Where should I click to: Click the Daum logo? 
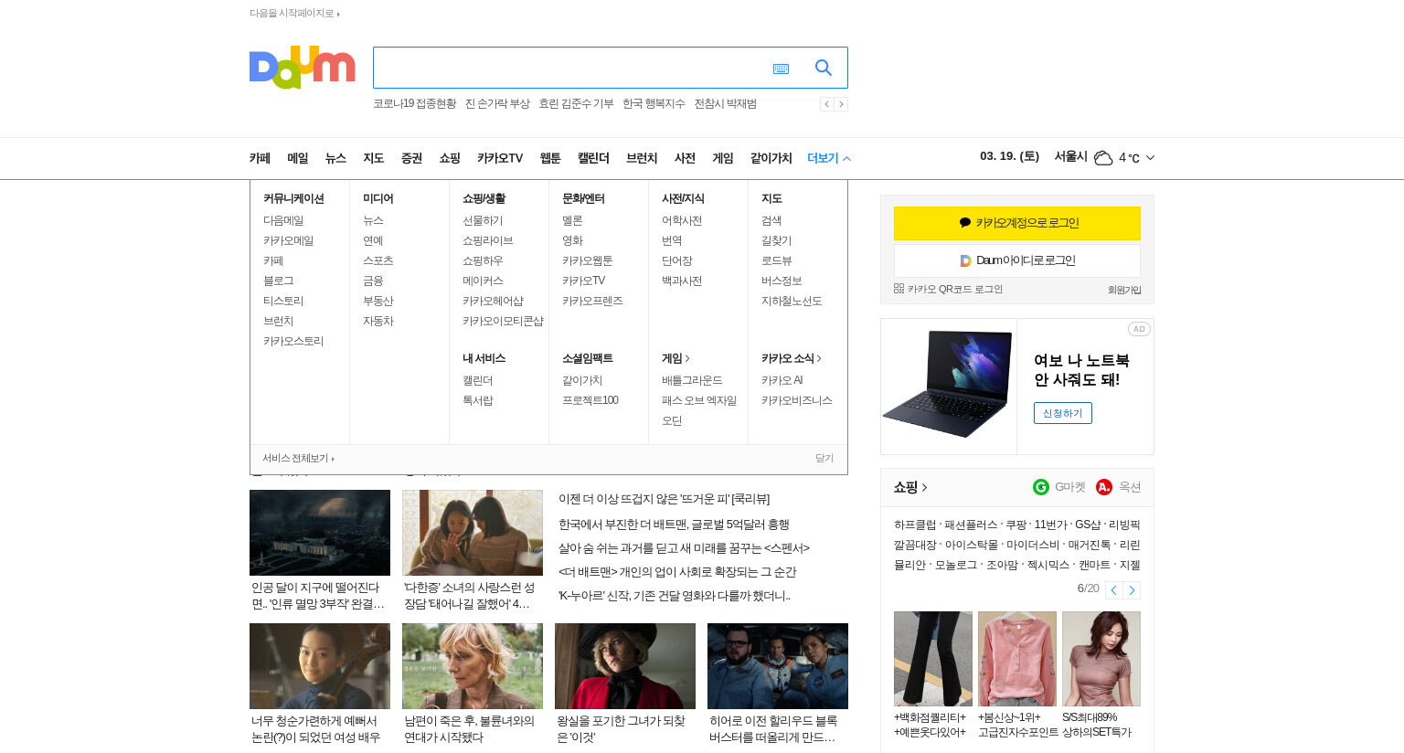point(302,68)
